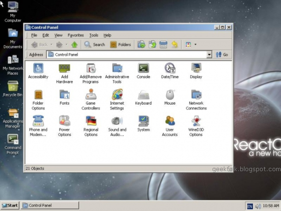This screenshot has height=211, width=281.
Task: Click the Go button
Action: (222, 54)
